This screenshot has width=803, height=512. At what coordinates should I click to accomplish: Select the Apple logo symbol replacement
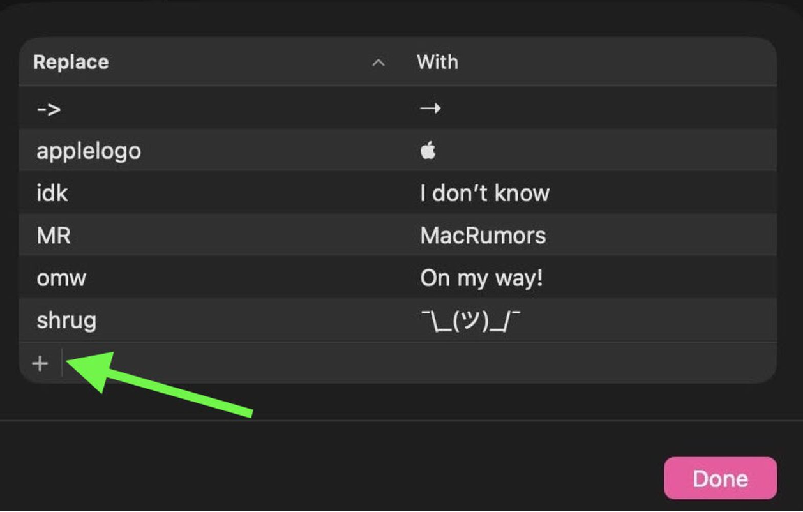pyautogui.click(x=428, y=151)
